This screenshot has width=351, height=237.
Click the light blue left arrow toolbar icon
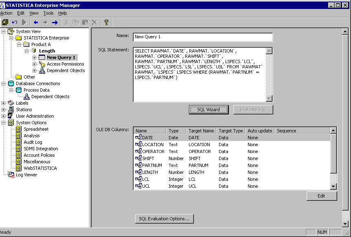[36, 22]
